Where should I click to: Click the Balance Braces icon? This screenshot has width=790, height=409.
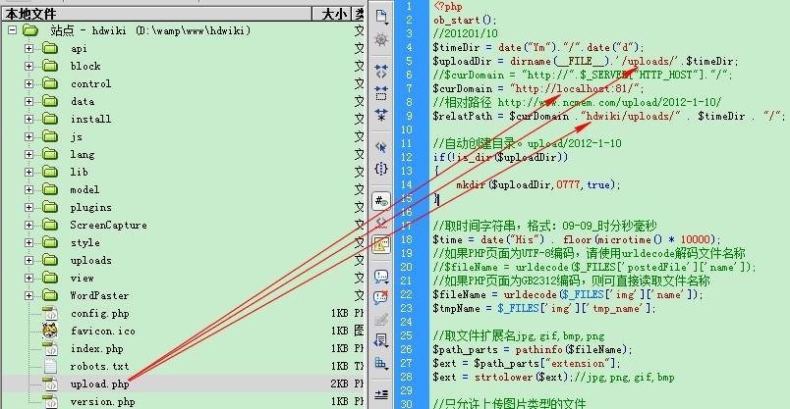tap(381, 169)
